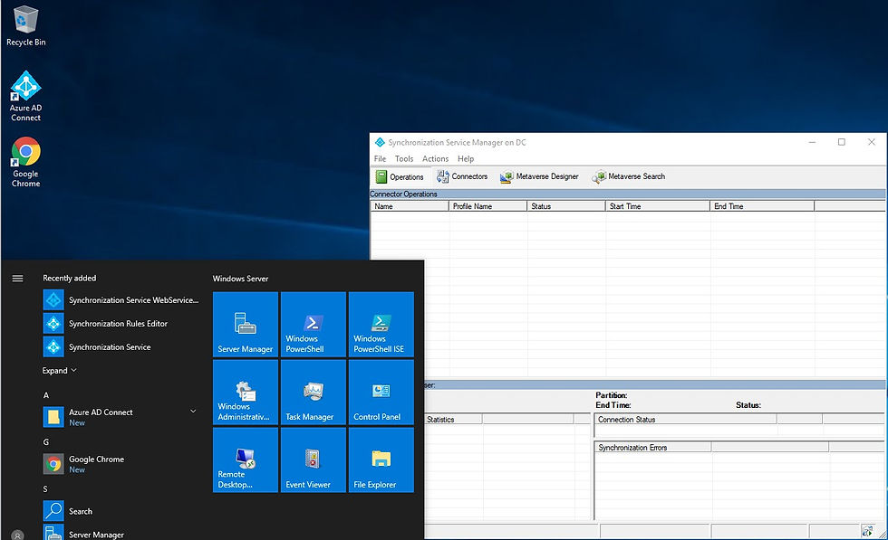888x540 pixels.
Task: Open the Metaverse Designer view
Action: pos(539,177)
